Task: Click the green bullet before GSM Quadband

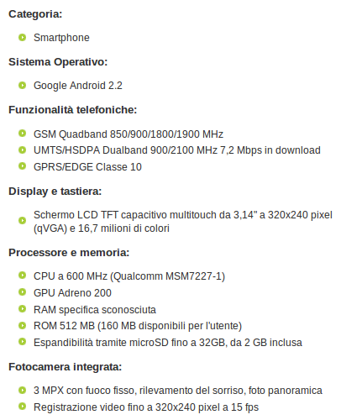Action: tap(22, 134)
